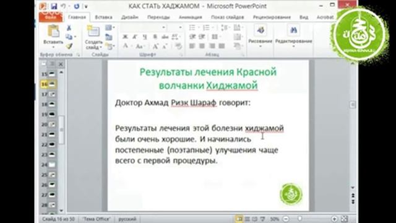This screenshot has height=223, width=396.
Task: Switch to the Дизайн tab
Action: tap(129, 17)
